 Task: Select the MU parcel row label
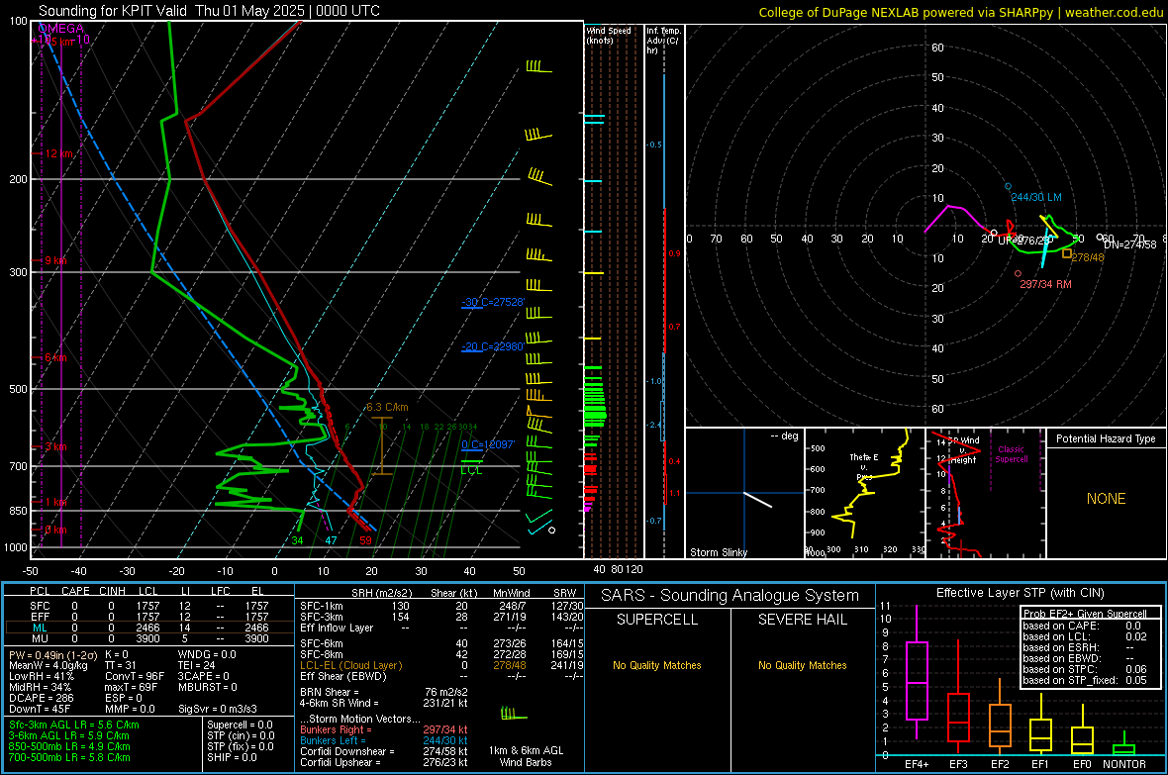pyautogui.click(x=40, y=637)
